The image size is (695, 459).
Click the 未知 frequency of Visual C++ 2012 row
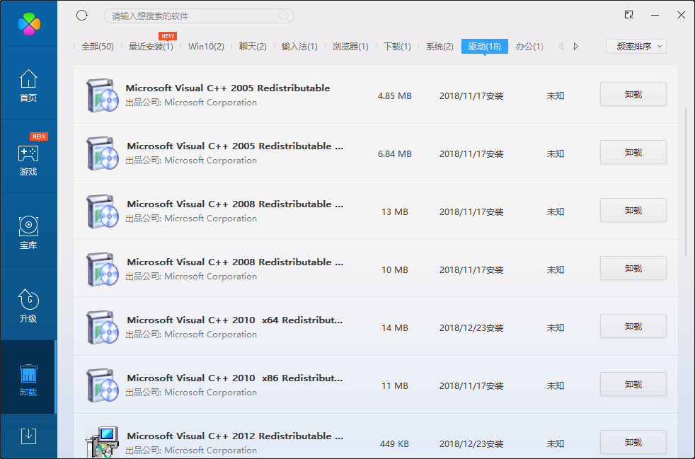(556, 443)
